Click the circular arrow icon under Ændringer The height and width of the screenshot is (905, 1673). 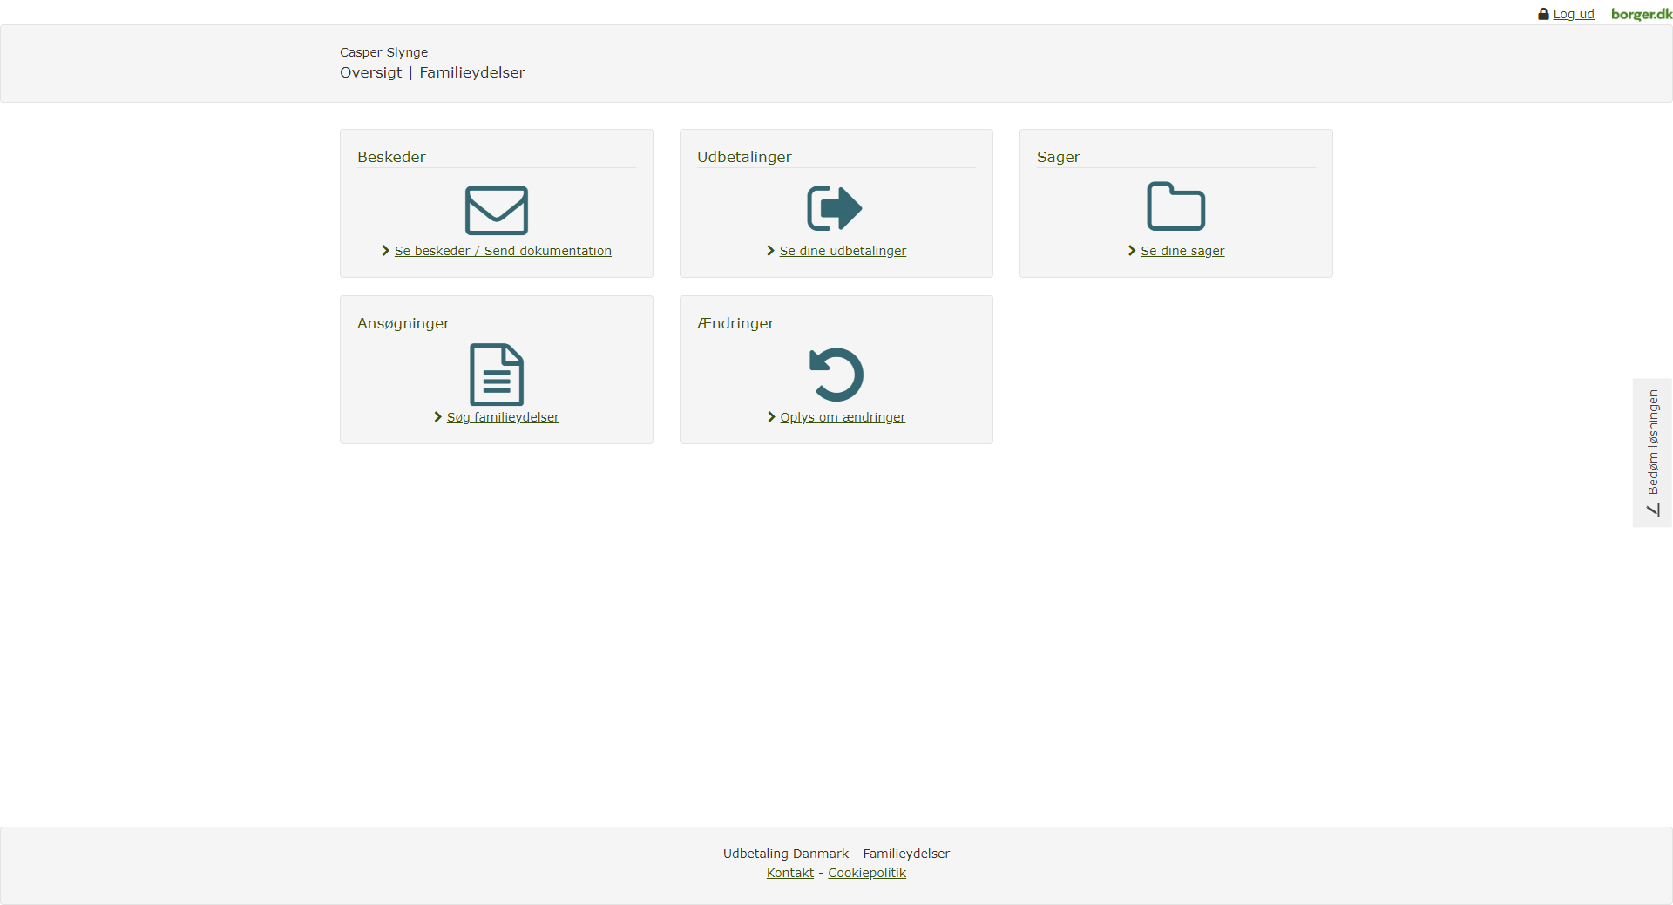point(836,375)
